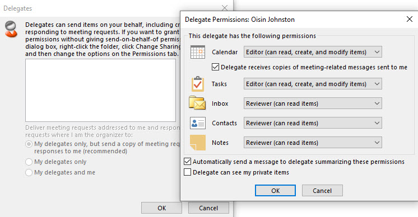Open the Inbox Reviewer permission dropdown
Image resolution: width=418 pixels, height=217 pixels.
[313, 103]
